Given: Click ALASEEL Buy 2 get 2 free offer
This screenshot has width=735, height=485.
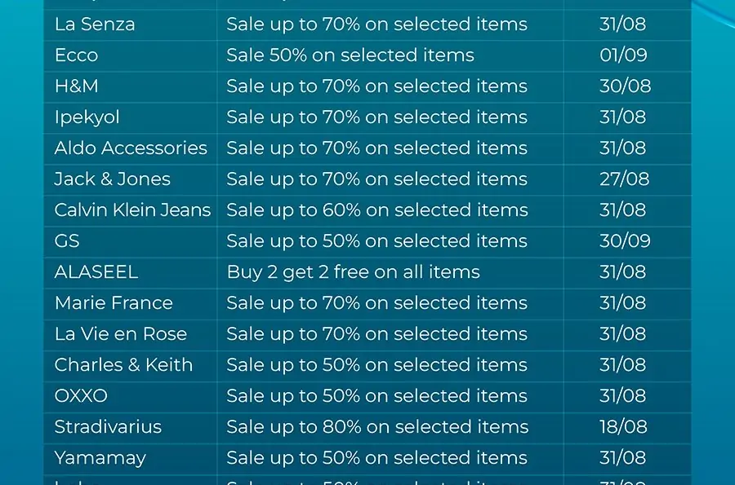Looking at the screenshot, I should pos(354,272).
